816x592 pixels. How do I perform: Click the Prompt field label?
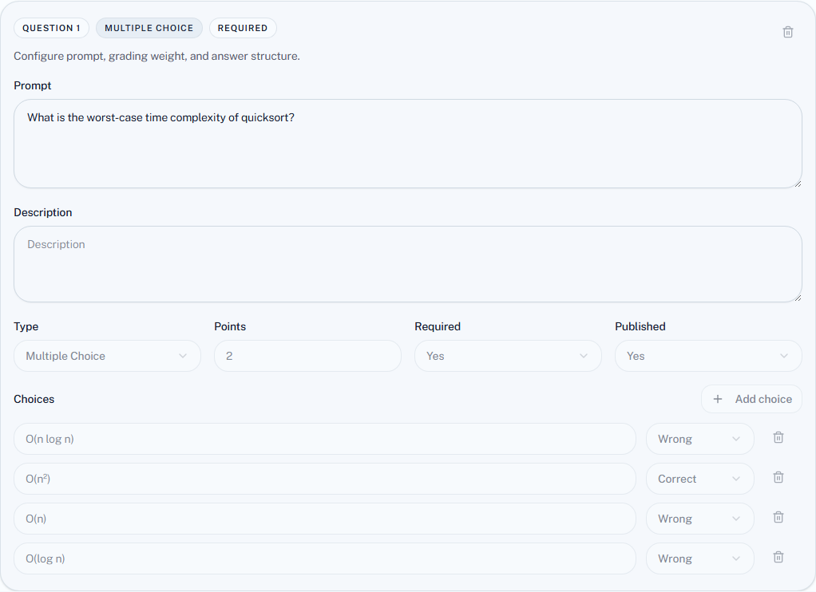point(32,85)
